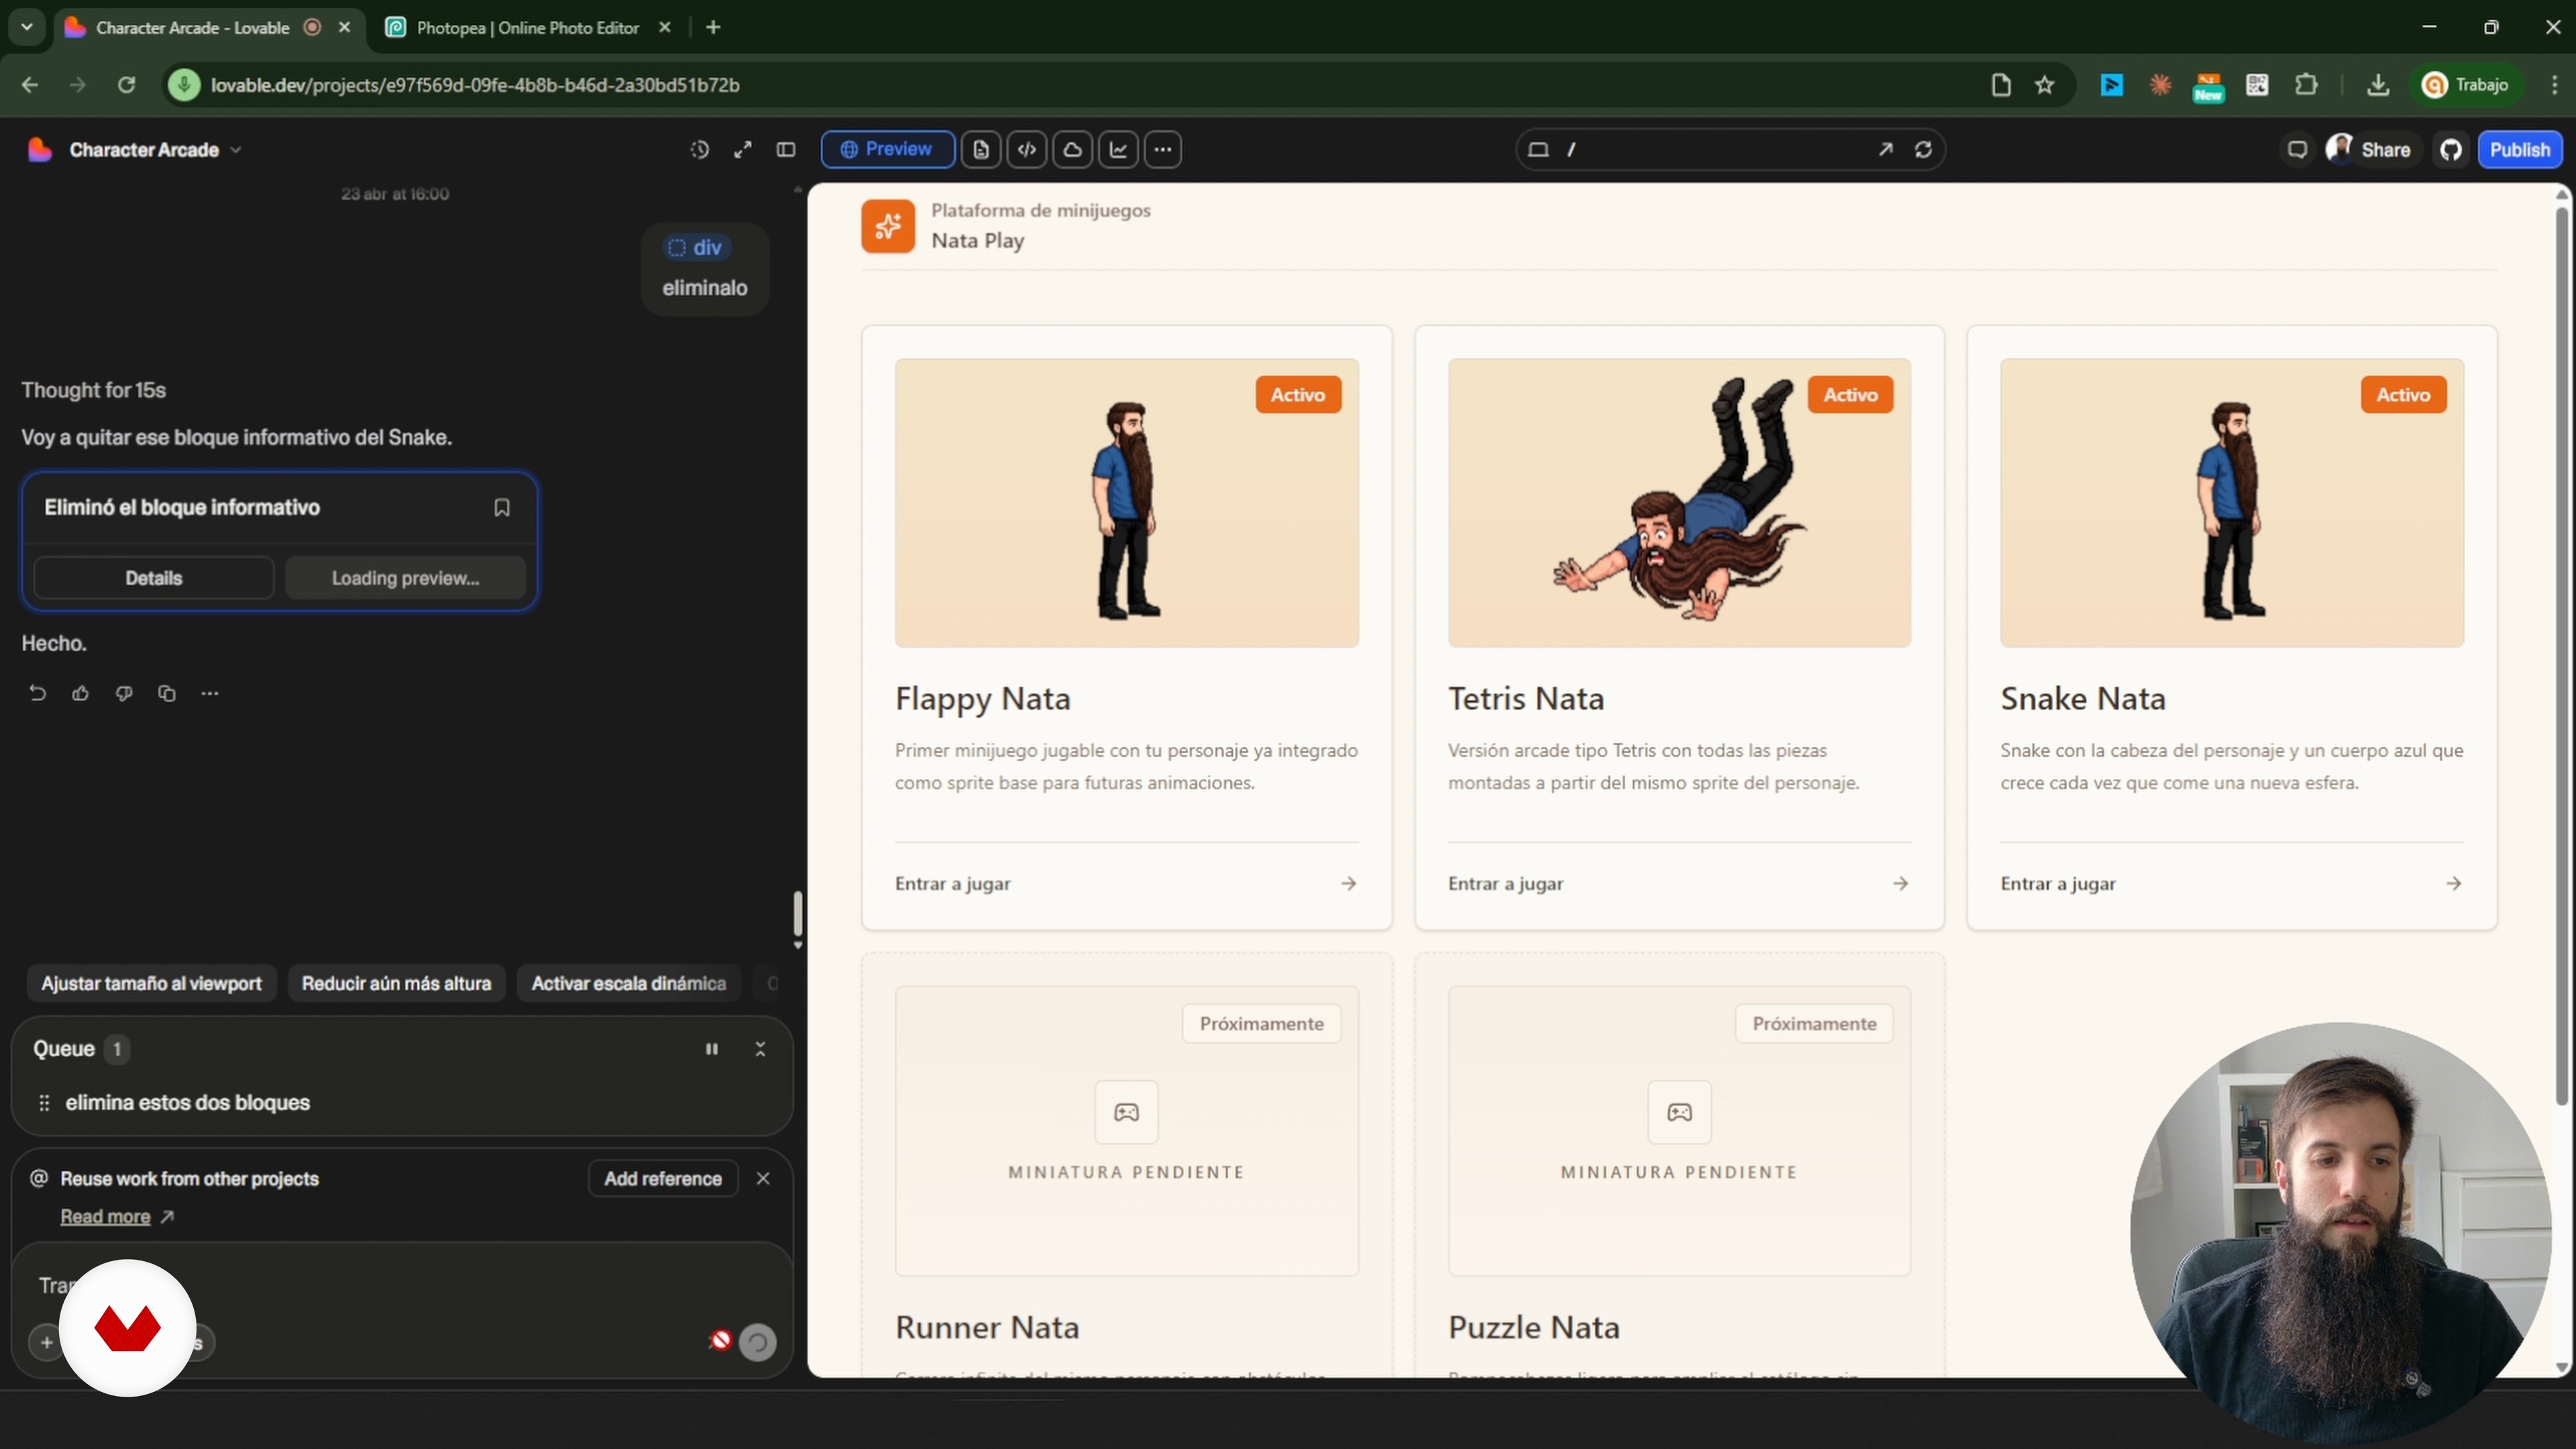Select the Preview tab
Viewport: 2576px width, 1449px height.
coord(887,150)
